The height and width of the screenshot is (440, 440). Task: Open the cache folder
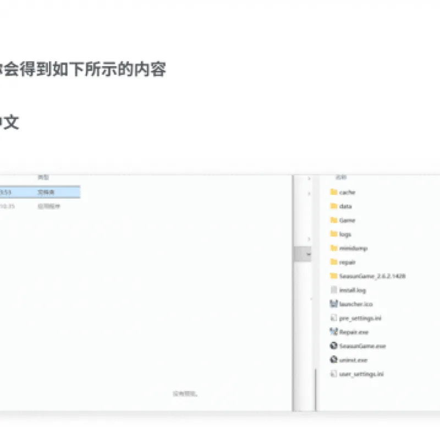(343, 192)
